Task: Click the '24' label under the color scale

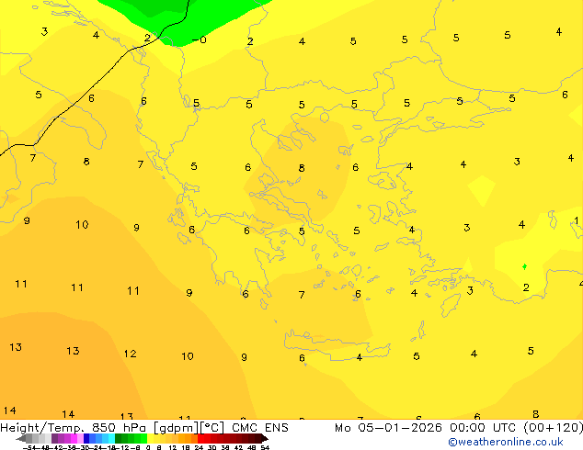Action: [199, 447]
